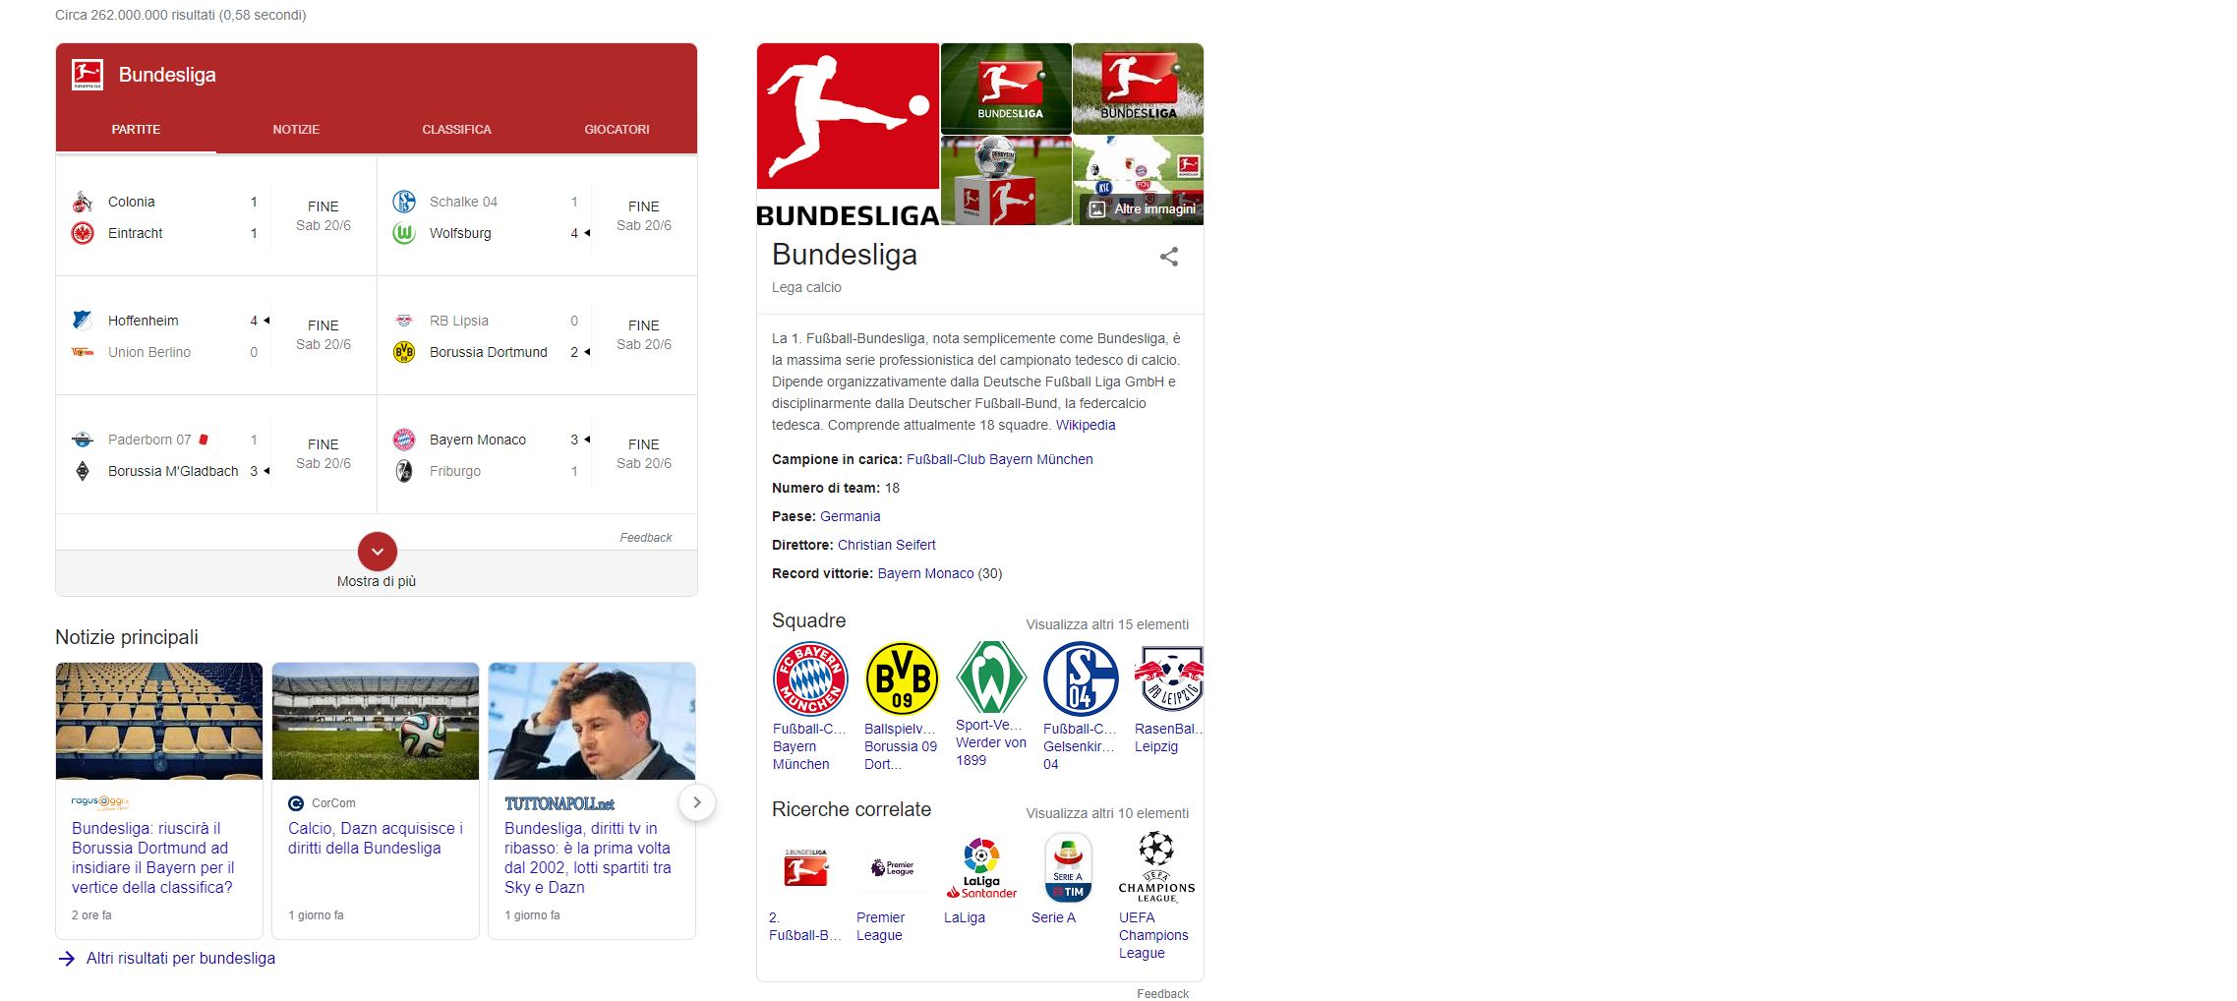Read Dazn acquisisce diritti Bundesliga article
Image resolution: width=2237 pixels, height=1001 pixels.
(376, 838)
